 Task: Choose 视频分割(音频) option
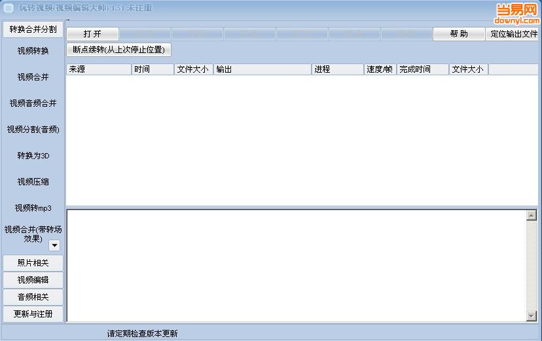[33, 130]
